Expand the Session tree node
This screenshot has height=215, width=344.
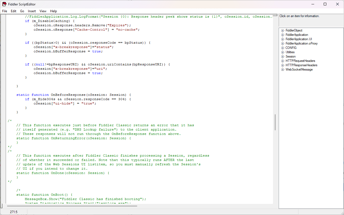click(x=283, y=56)
